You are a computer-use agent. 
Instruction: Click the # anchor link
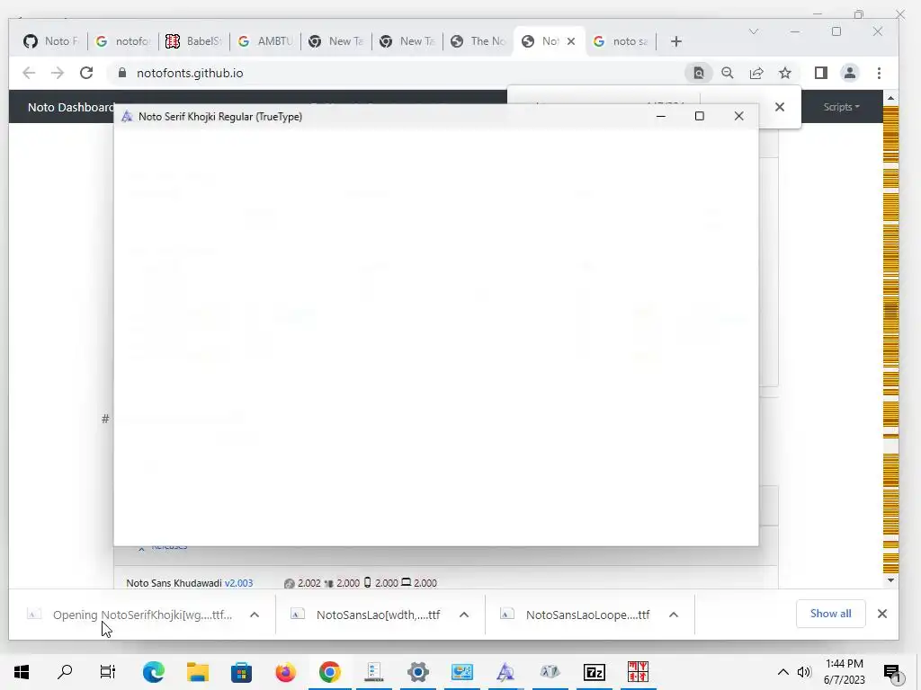coord(105,419)
